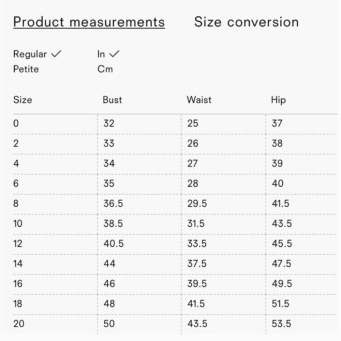The image size is (341, 341).
Task: Click bust value 44 for size 14
Action: 109,264
